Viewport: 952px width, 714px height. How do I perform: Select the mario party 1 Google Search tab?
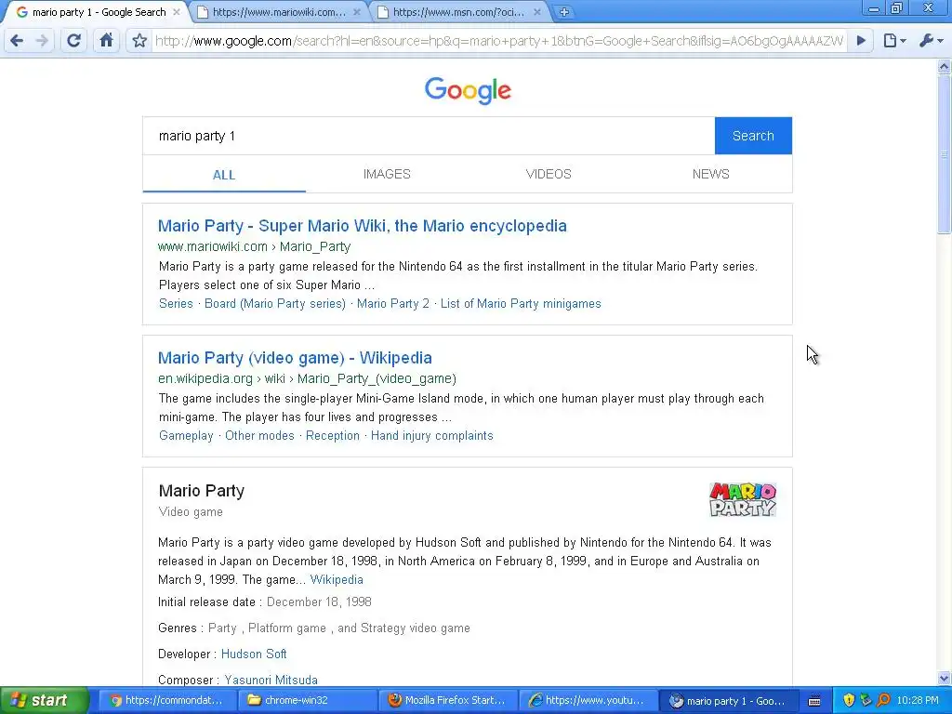[x=97, y=11]
